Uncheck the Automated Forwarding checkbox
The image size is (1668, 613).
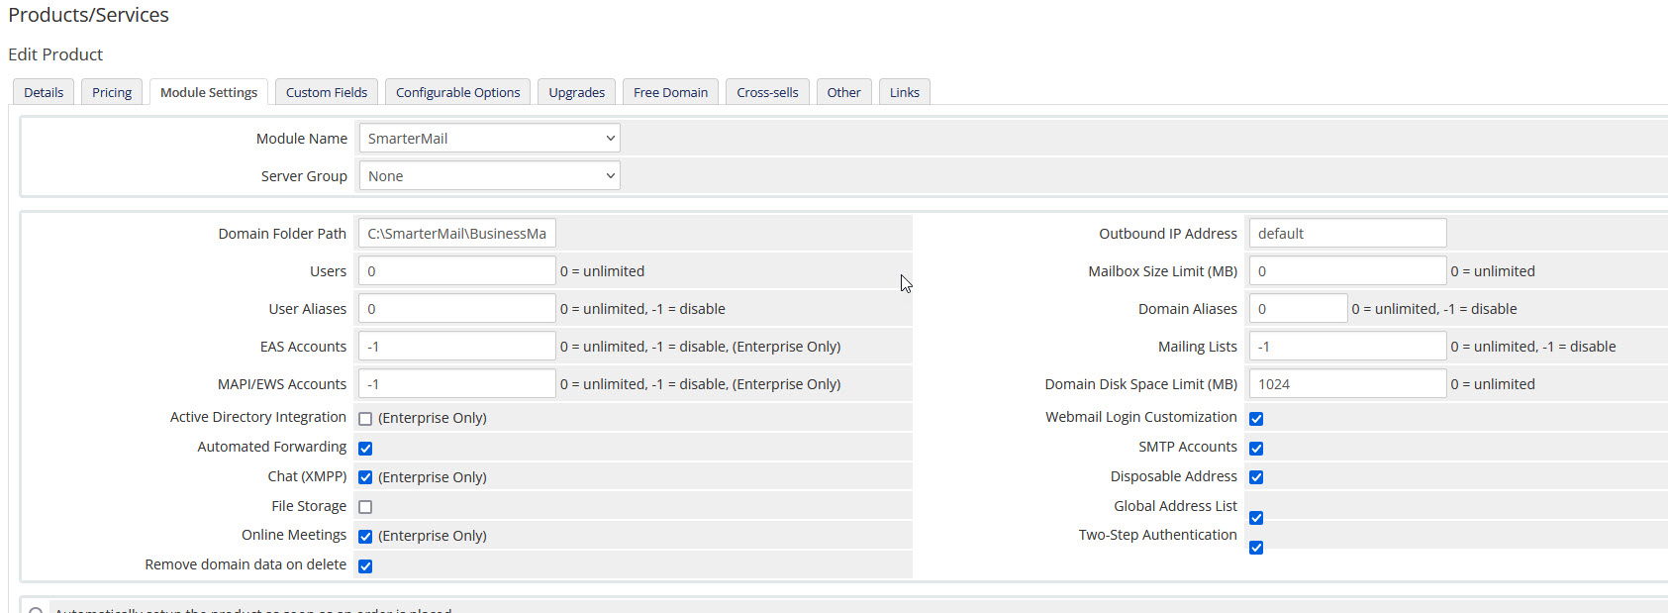tap(365, 449)
